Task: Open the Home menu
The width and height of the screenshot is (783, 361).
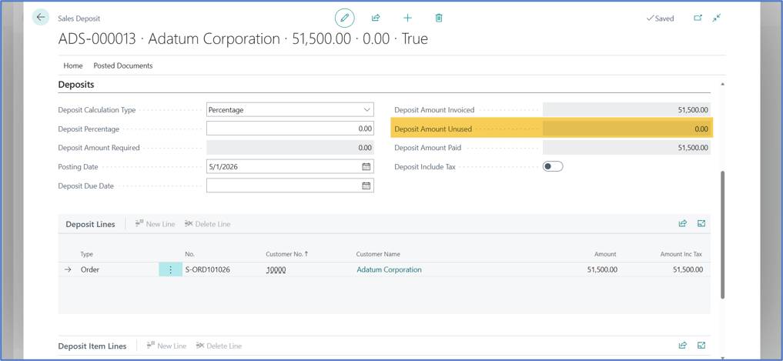Action: click(73, 65)
